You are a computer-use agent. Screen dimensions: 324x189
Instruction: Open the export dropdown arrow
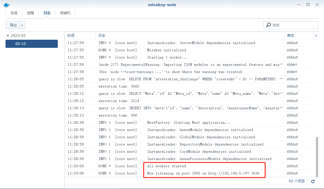tap(22, 25)
